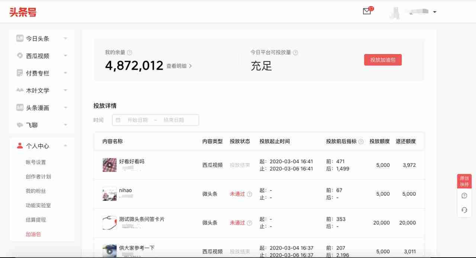Click the 内容名称 column header
The width and height of the screenshot is (476, 258).
(x=113, y=141)
